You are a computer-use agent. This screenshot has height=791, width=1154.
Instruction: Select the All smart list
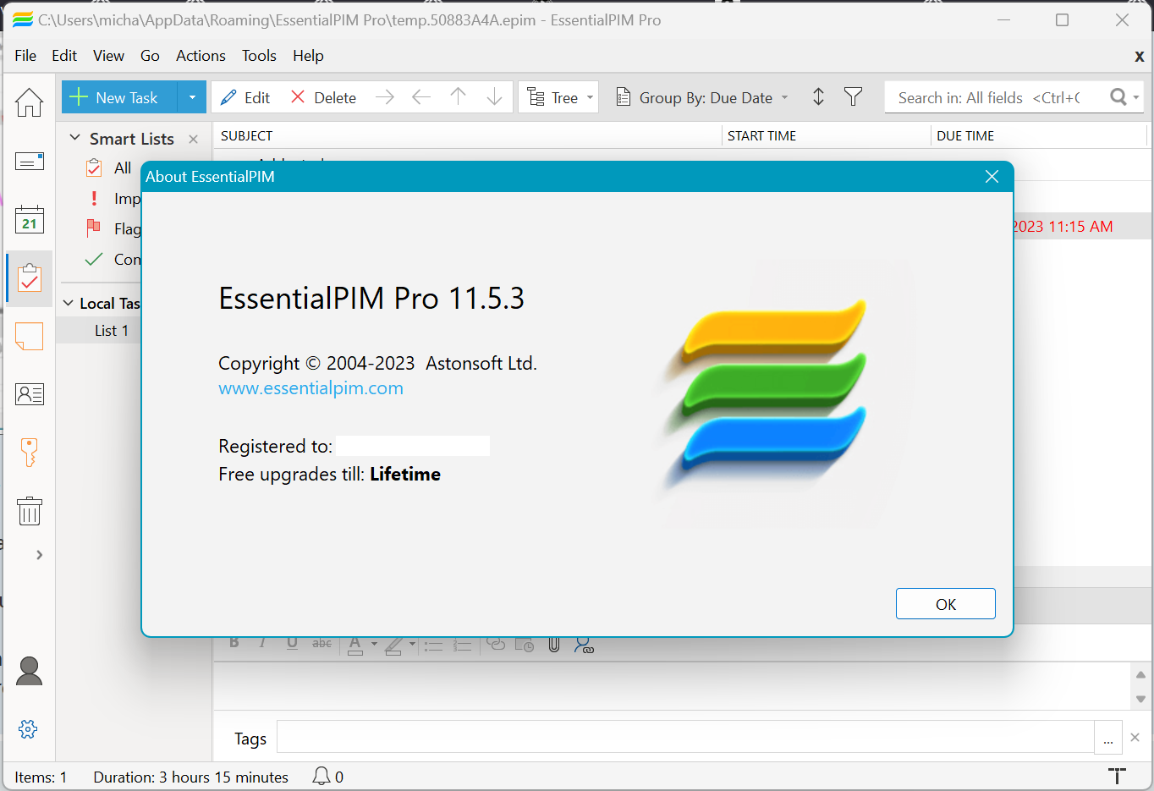(123, 168)
